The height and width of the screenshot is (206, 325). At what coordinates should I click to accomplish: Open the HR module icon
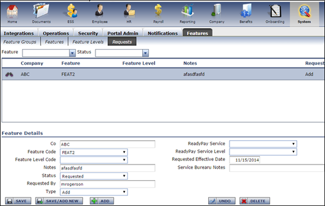point(129,14)
